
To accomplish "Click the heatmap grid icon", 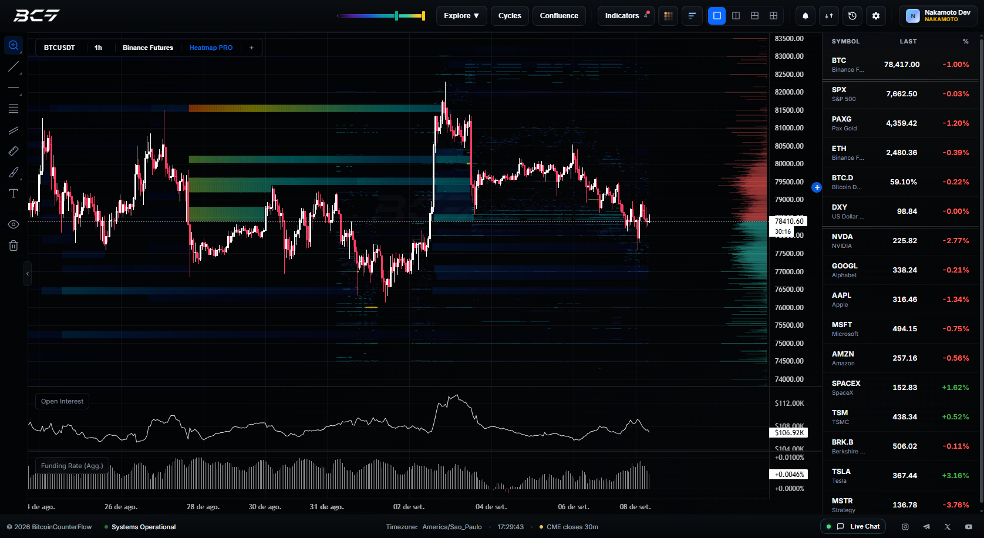I will click(668, 16).
